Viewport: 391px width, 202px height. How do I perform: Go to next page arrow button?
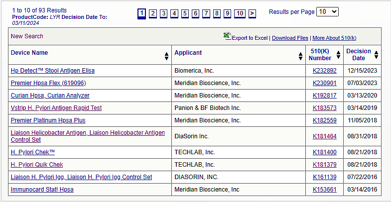[253, 13]
